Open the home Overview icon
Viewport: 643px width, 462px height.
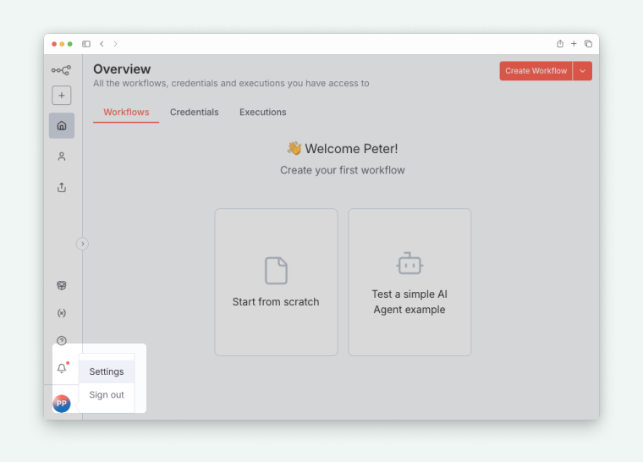[x=62, y=126]
